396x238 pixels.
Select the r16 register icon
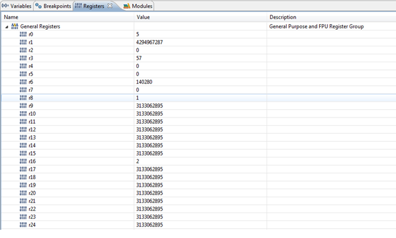(x=23, y=161)
